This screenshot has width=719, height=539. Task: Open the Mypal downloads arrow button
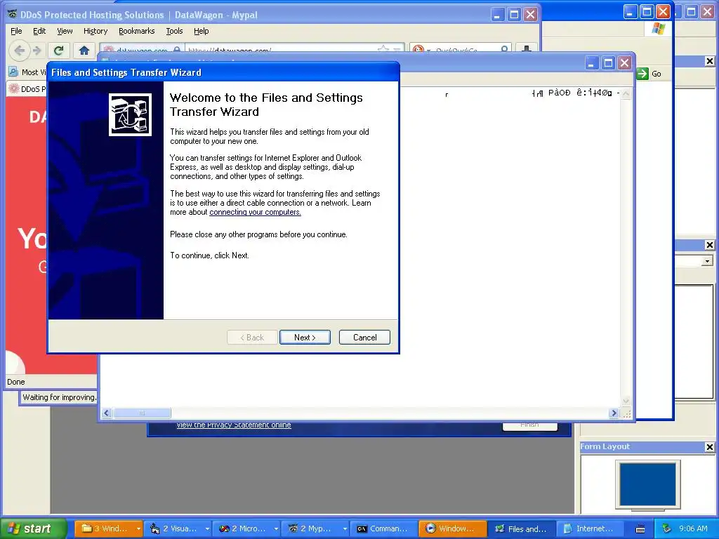click(527, 49)
